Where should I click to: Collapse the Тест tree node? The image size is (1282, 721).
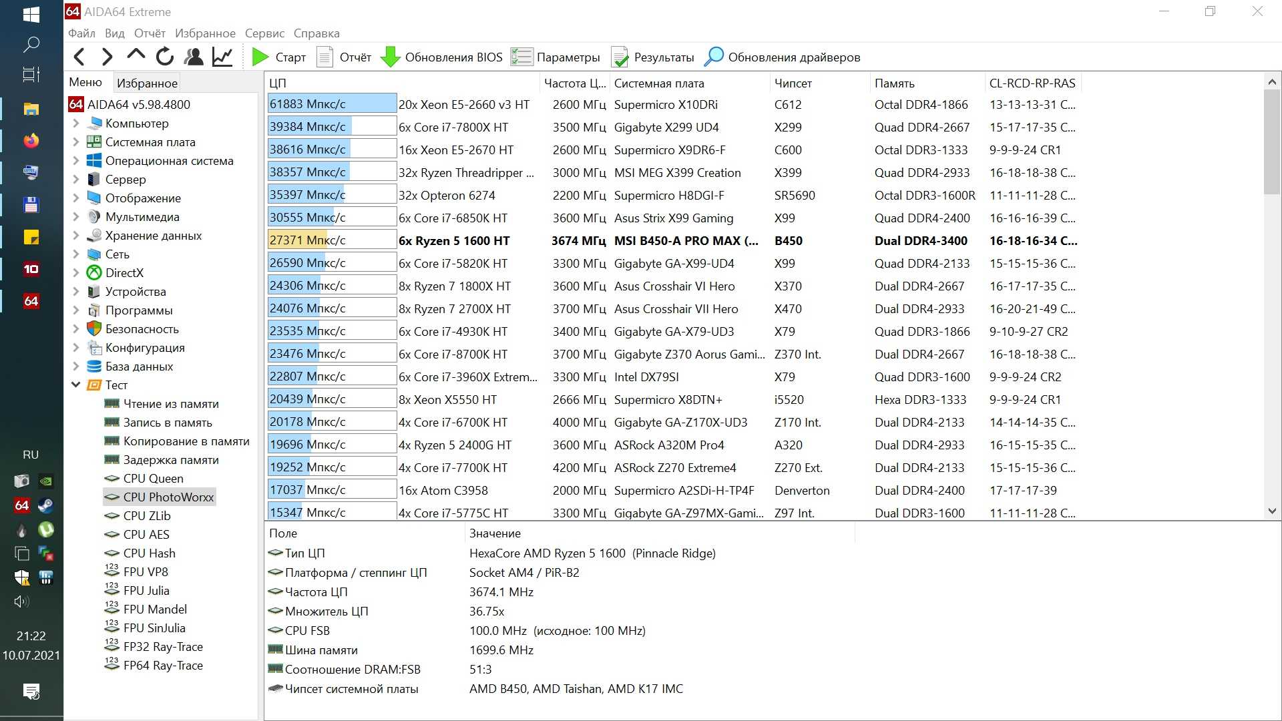tap(76, 385)
